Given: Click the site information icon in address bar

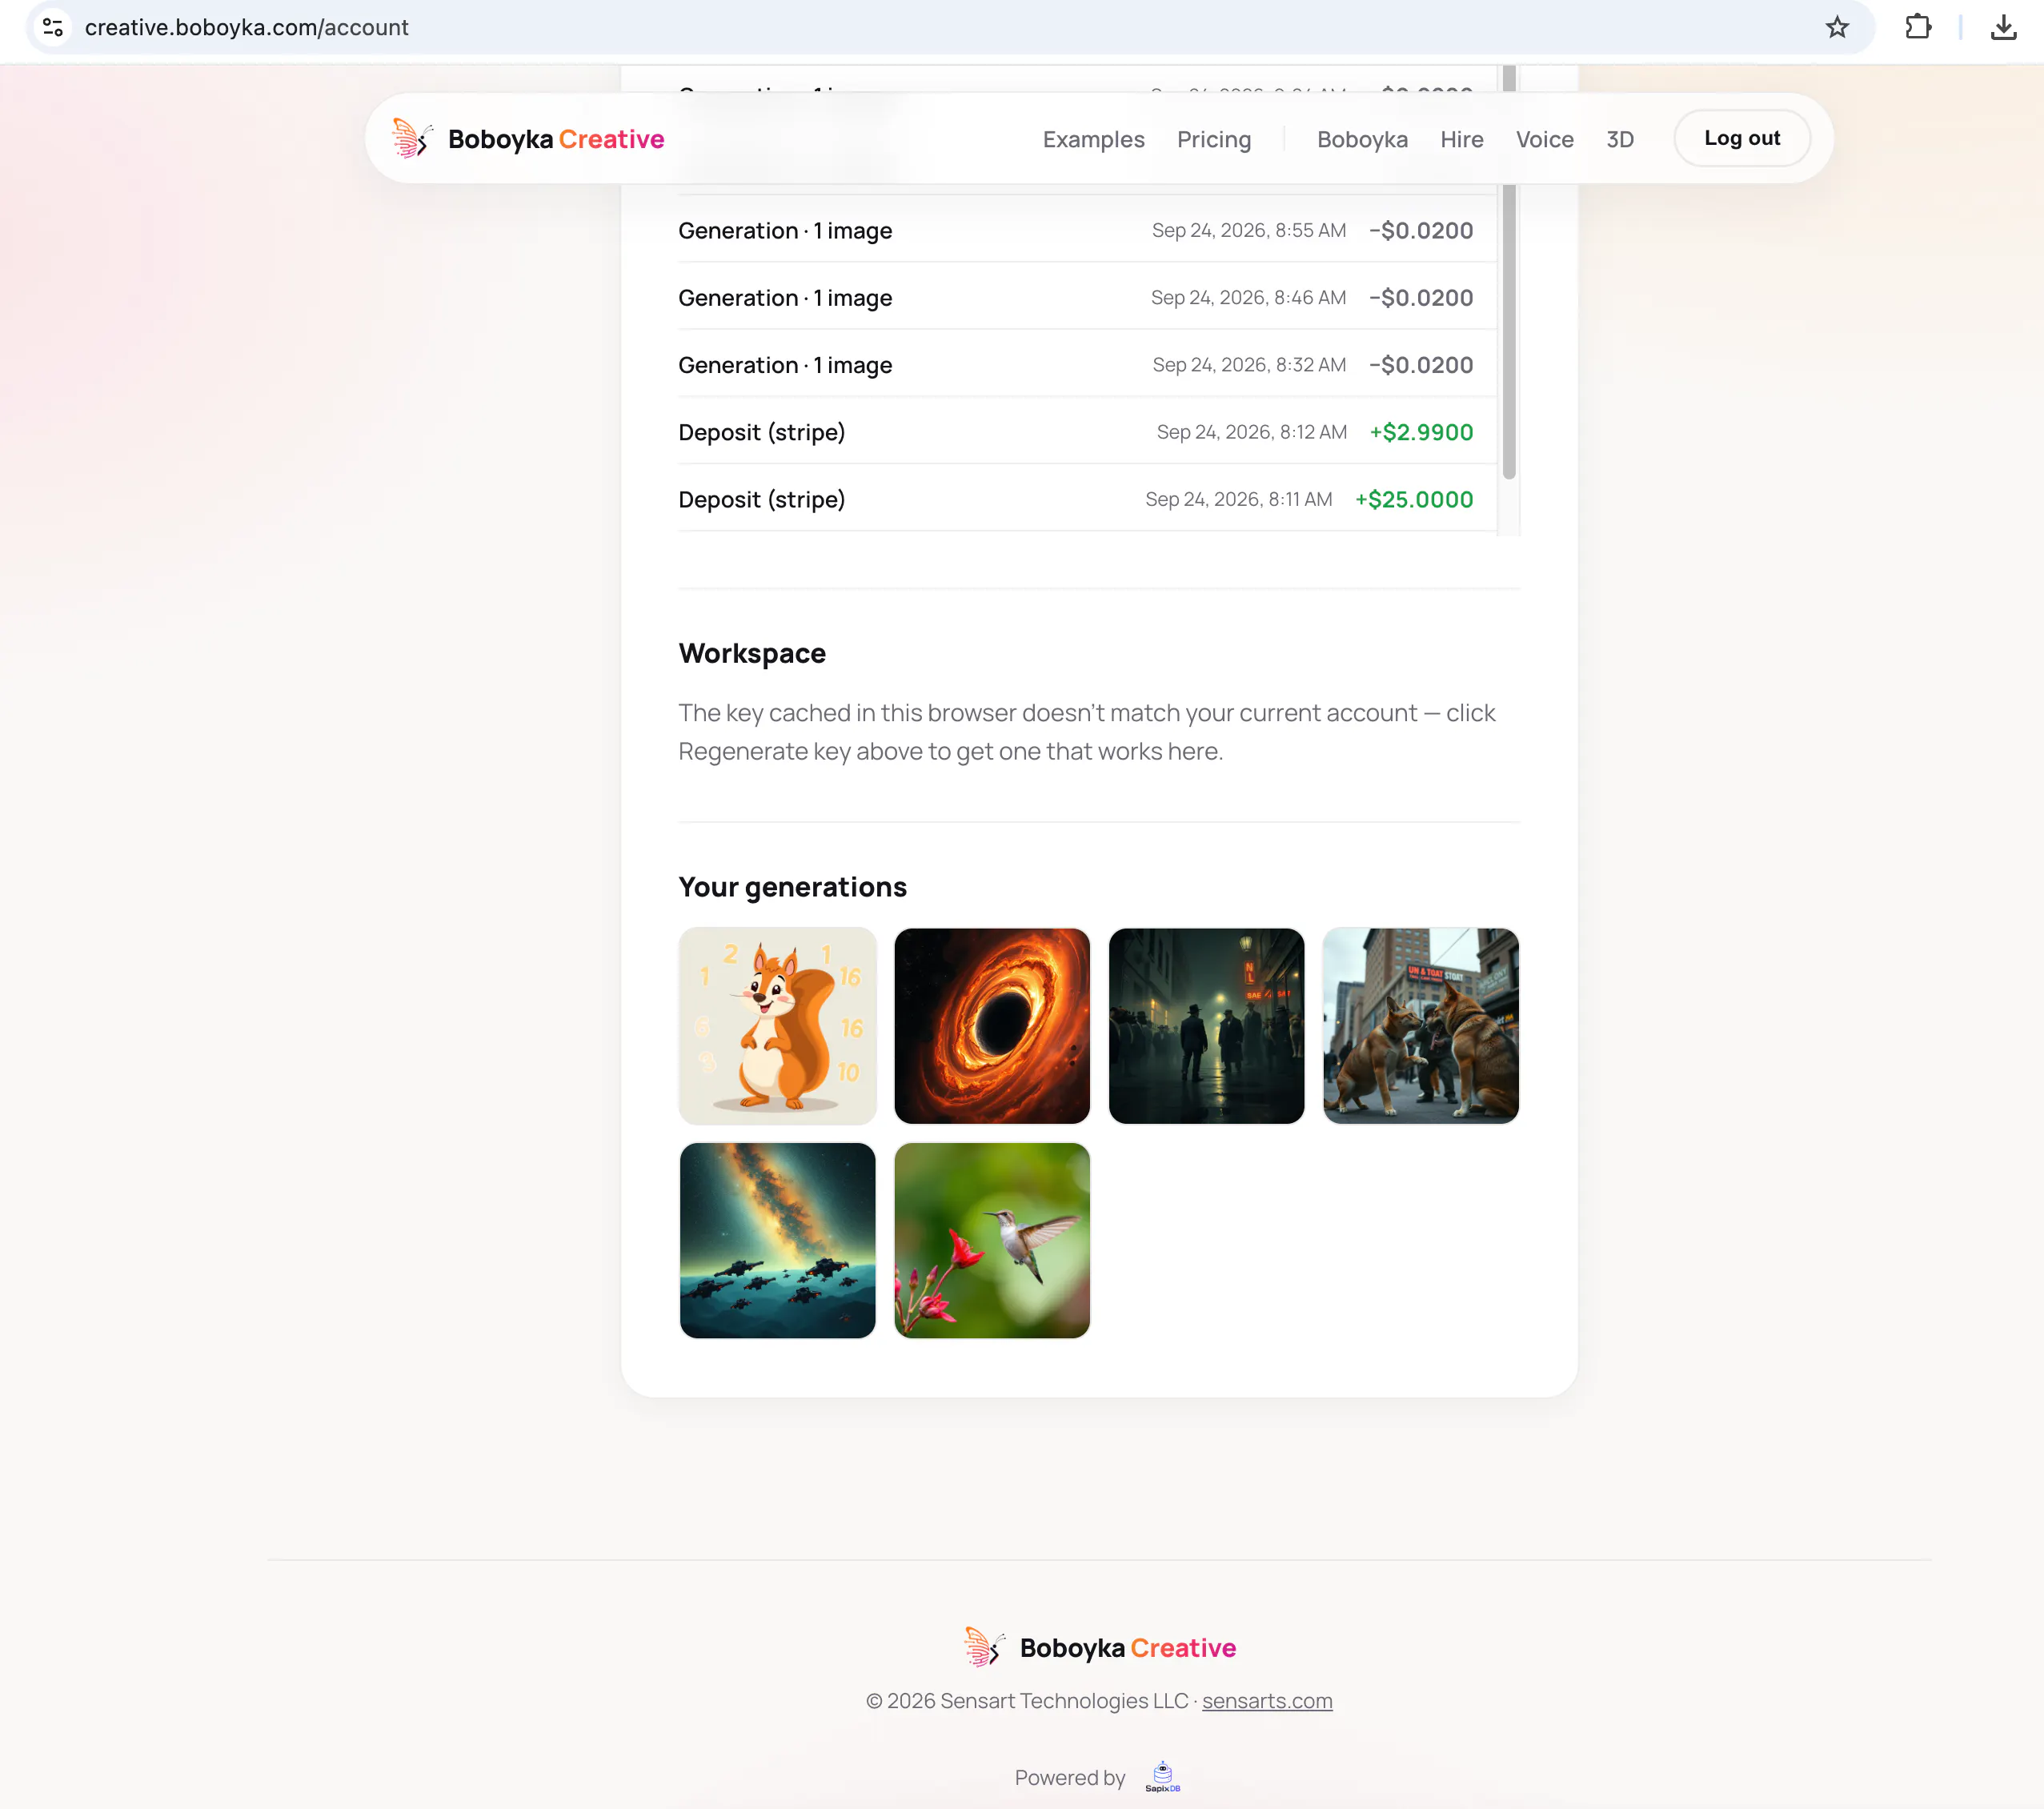Looking at the screenshot, I should 53,27.
